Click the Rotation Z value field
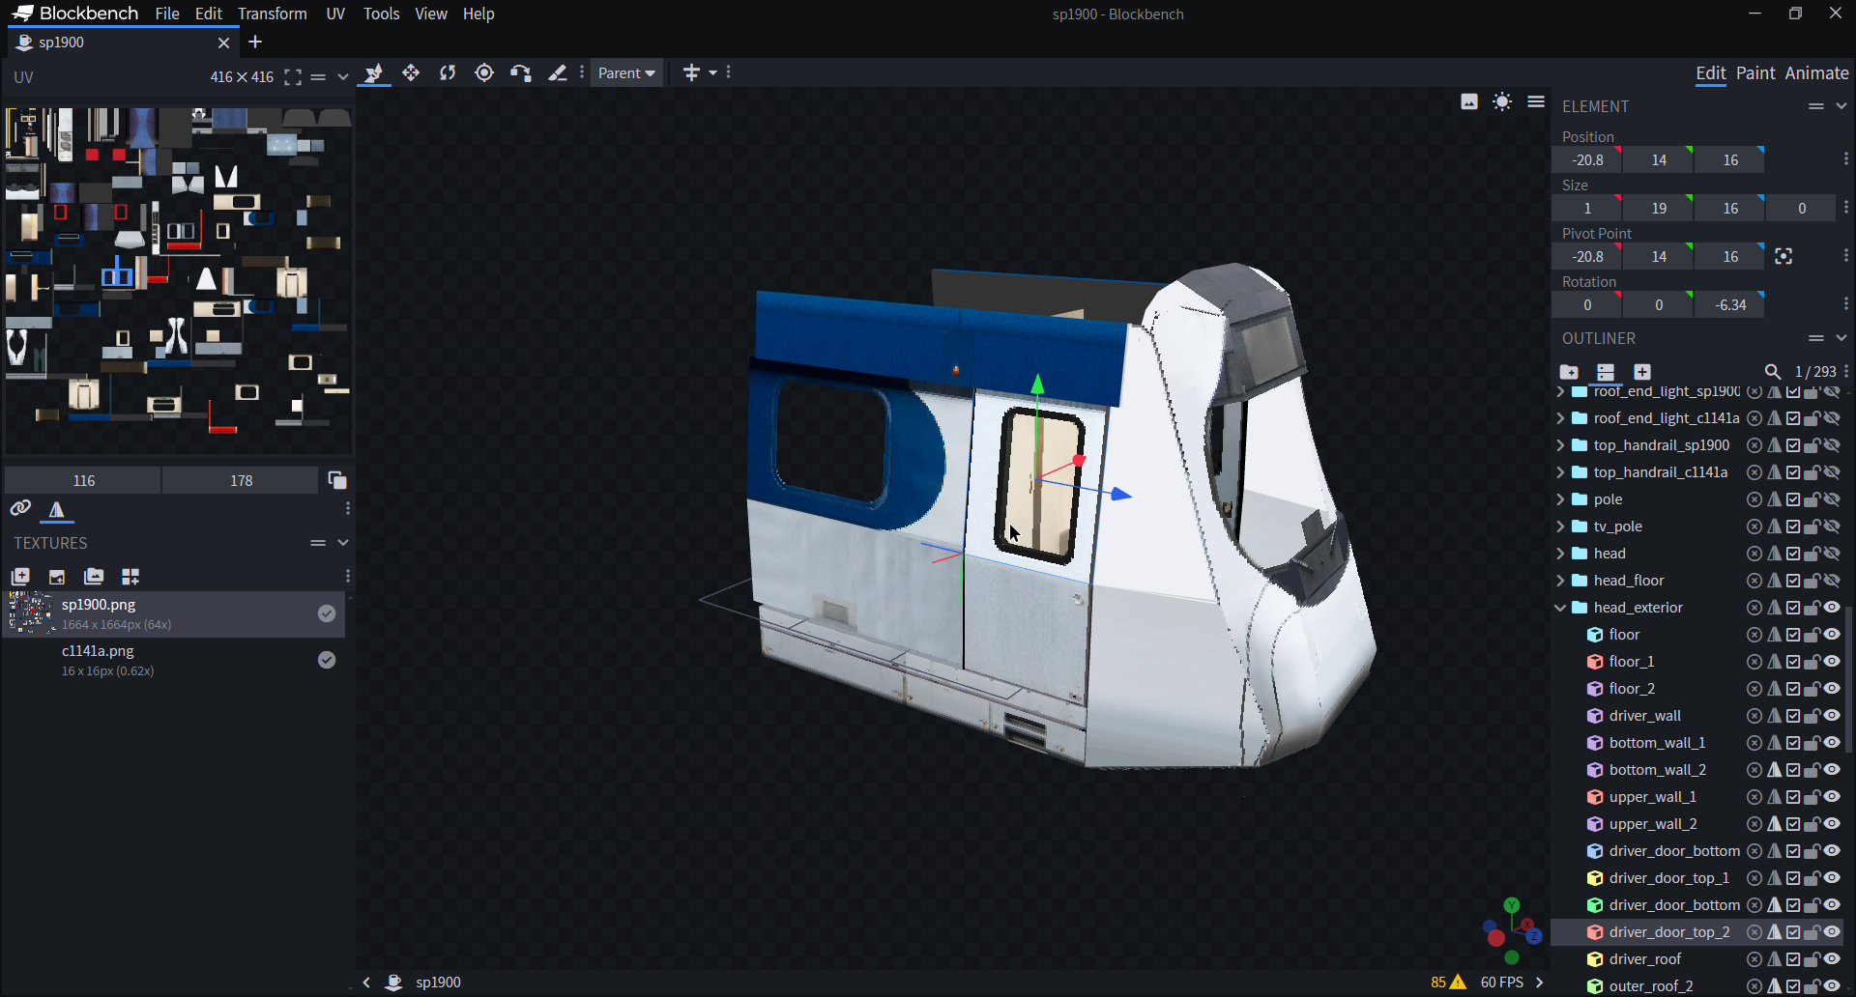Viewport: 1856px width, 997px height. click(x=1729, y=305)
